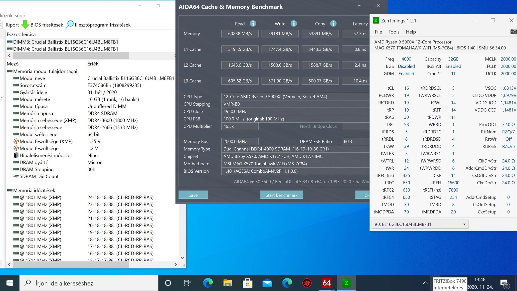
Task: Click the down arrow of vertical scrollbar
Action: click(x=182, y=258)
